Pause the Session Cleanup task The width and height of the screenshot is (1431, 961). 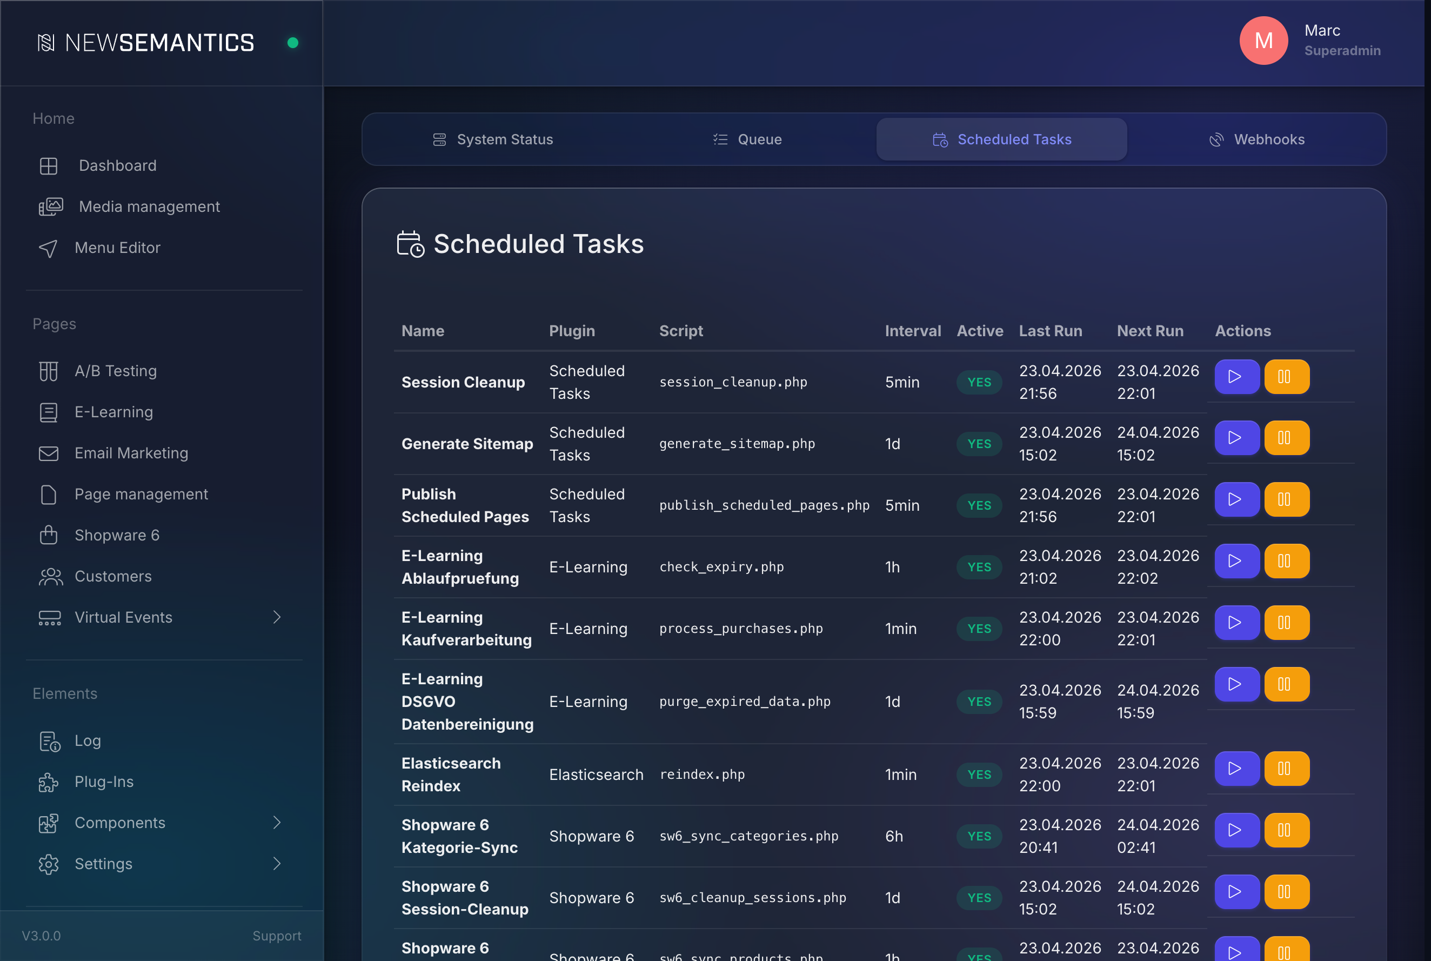coord(1286,376)
